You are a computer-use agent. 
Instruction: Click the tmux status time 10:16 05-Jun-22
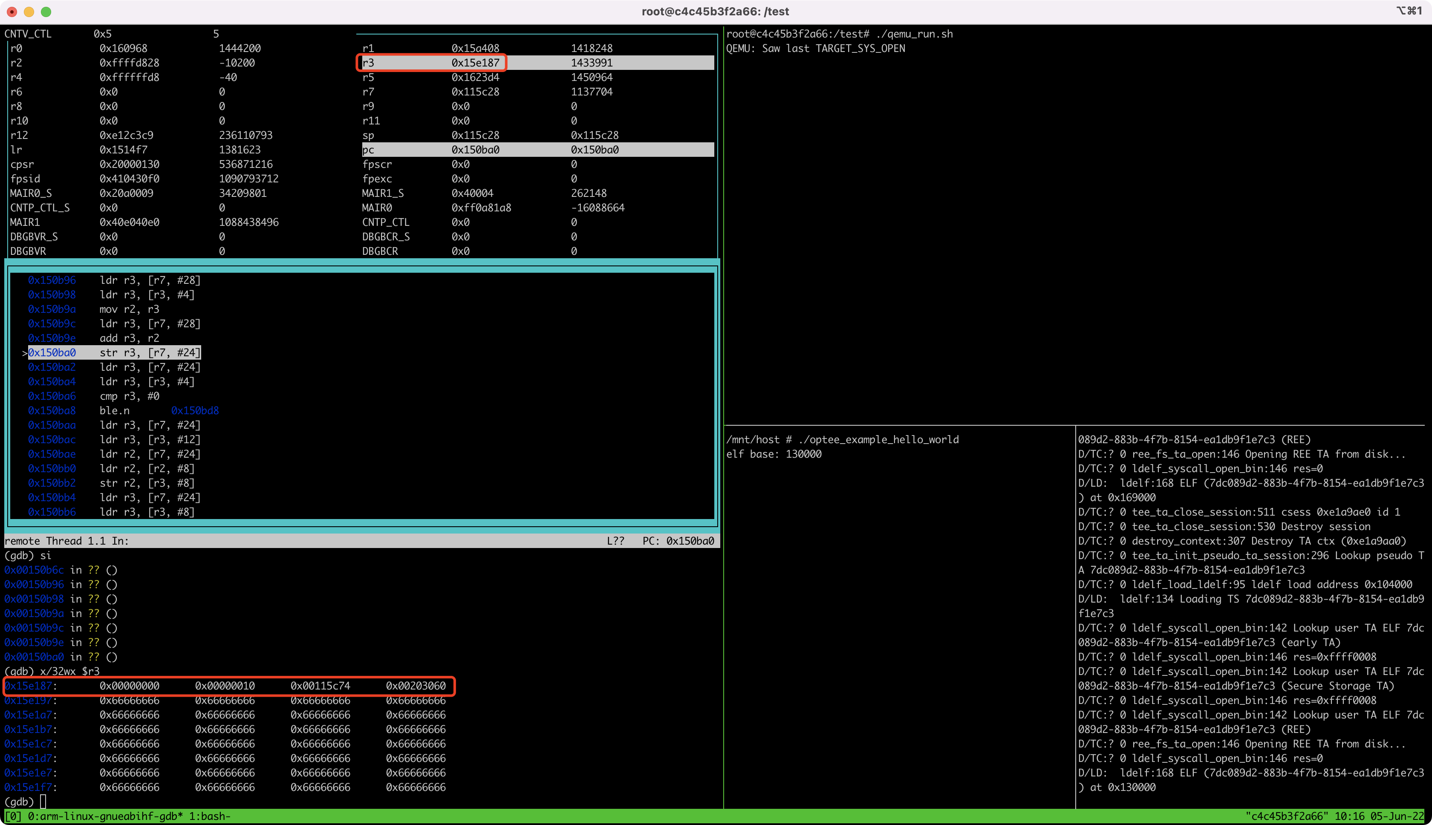[1378, 816]
